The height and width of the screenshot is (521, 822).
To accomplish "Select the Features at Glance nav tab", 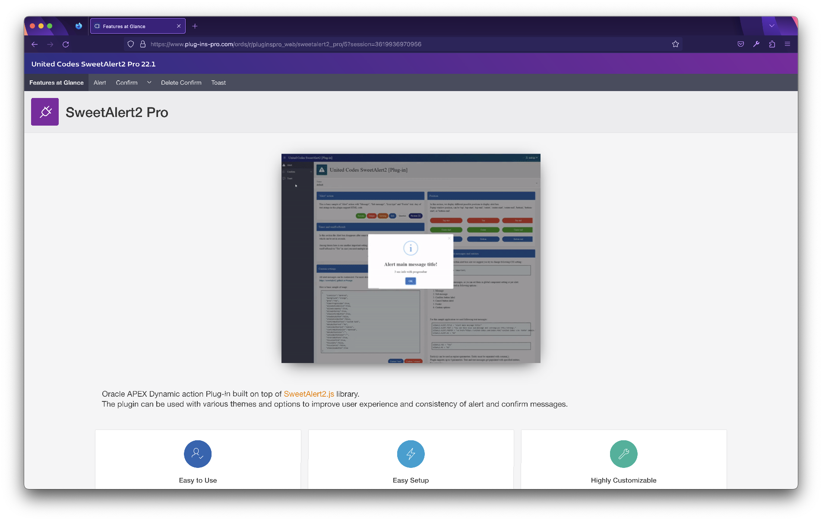I will pyautogui.click(x=57, y=82).
